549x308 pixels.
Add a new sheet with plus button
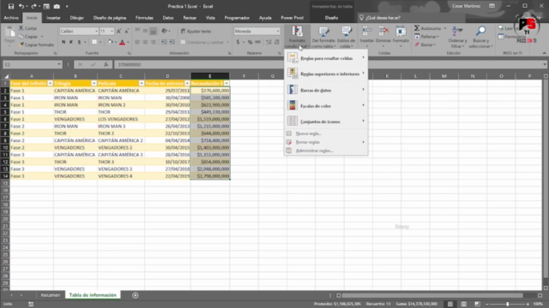coord(136,295)
